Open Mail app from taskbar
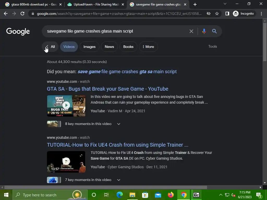The width and height of the screenshot is (267, 200). click(158, 195)
